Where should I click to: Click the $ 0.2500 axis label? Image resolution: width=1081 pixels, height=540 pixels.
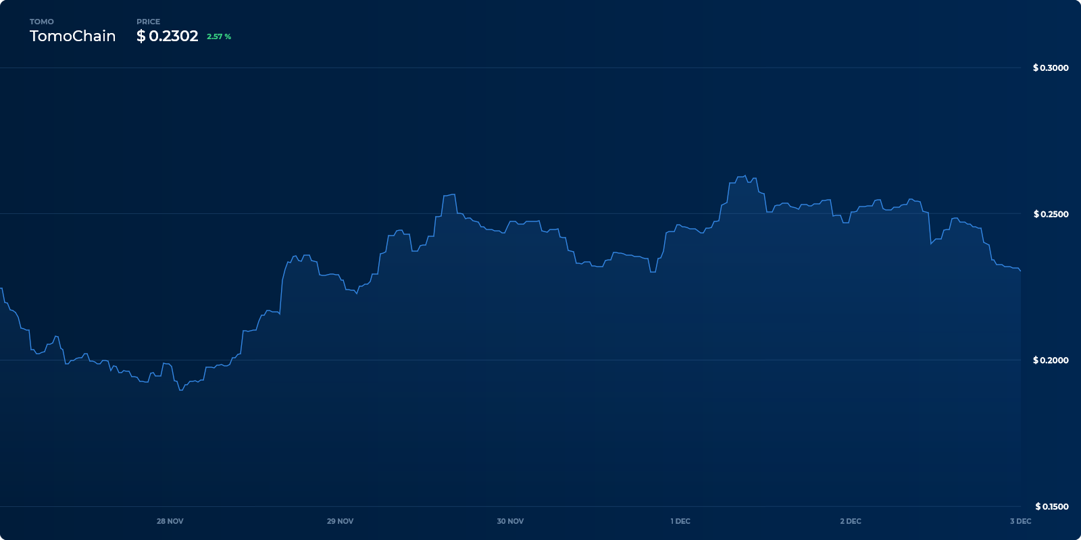(1051, 214)
